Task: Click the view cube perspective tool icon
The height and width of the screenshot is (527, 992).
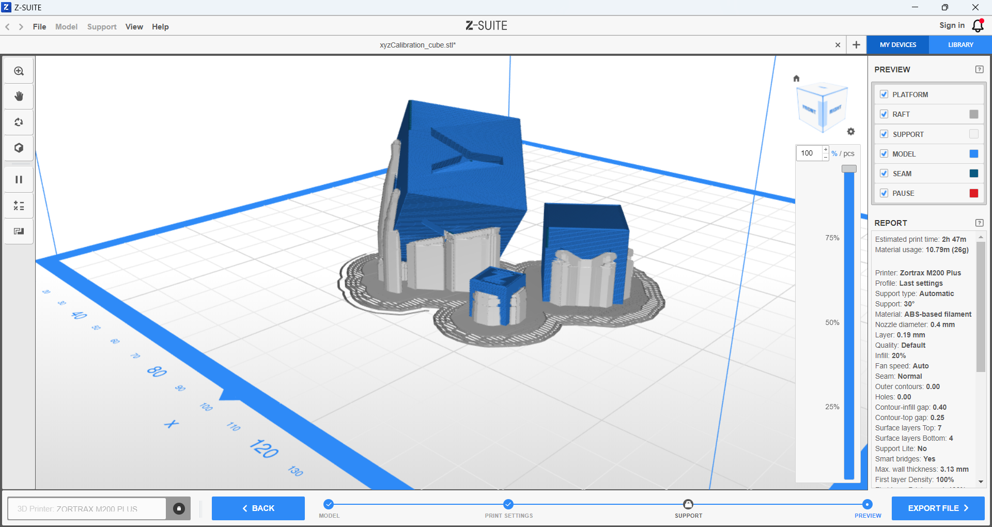Action: [19, 148]
